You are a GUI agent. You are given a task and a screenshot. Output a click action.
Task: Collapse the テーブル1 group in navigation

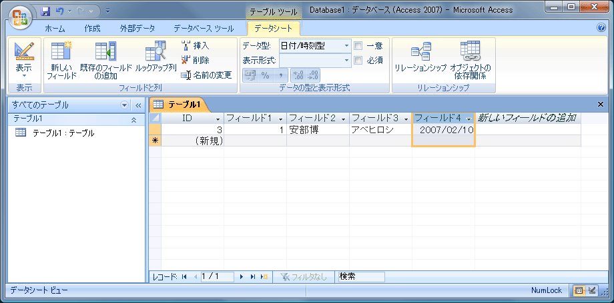click(x=133, y=120)
